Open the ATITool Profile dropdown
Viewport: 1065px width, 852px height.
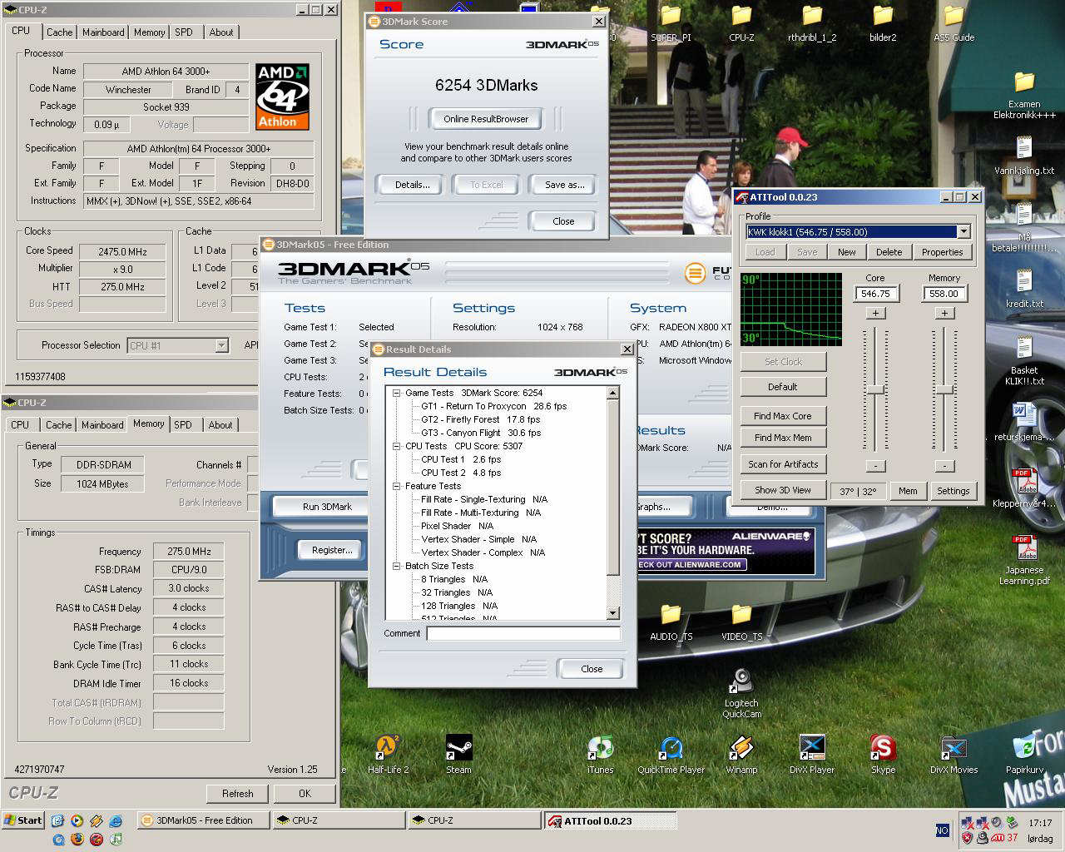click(x=963, y=232)
